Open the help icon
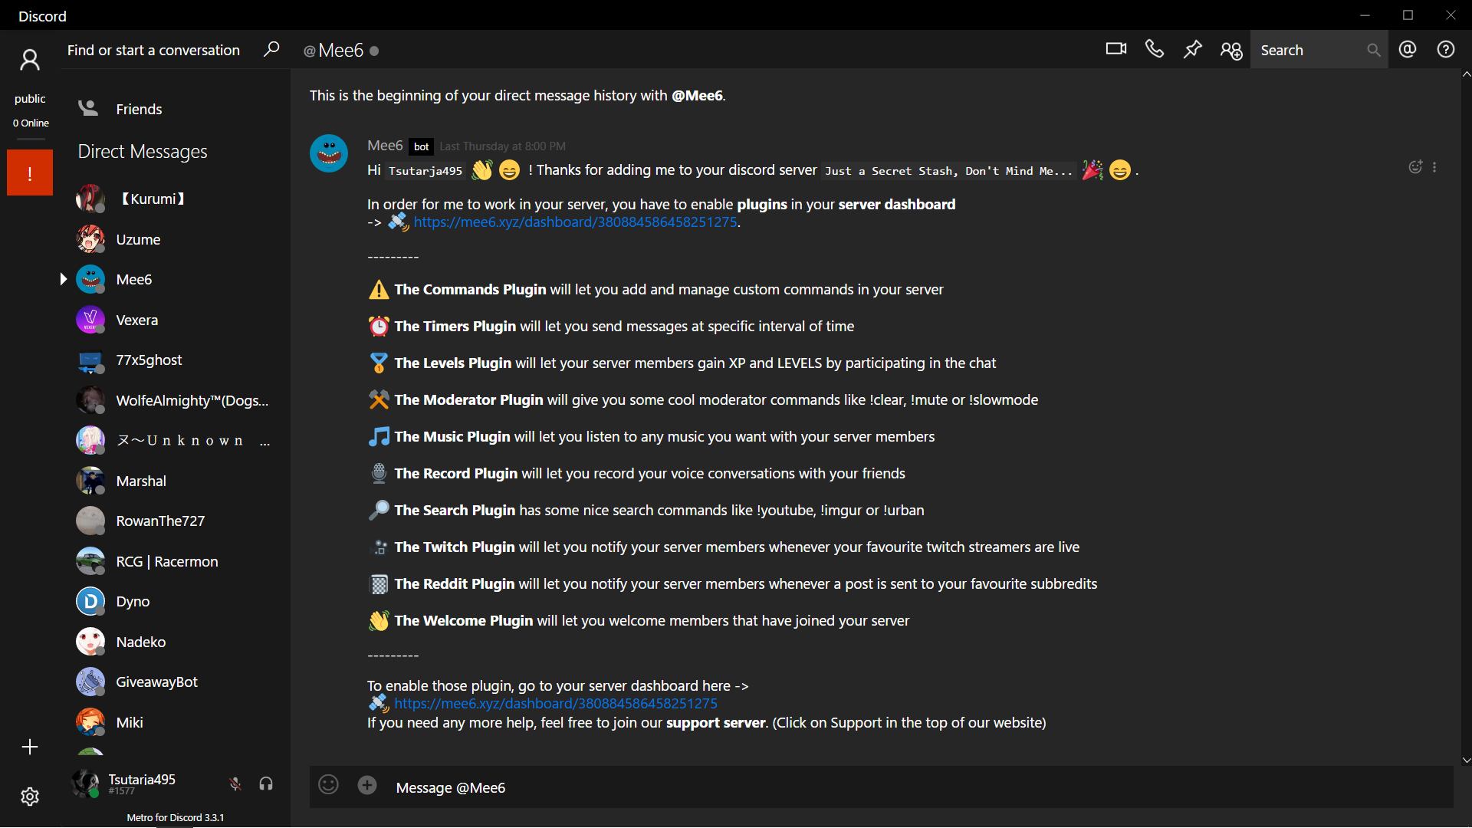Image resolution: width=1472 pixels, height=828 pixels. (x=1446, y=50)
